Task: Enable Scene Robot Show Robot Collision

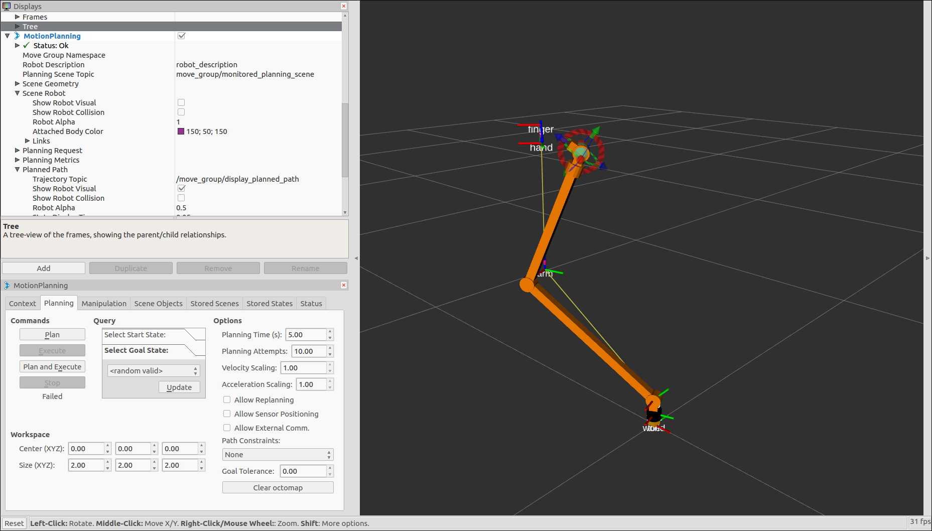Action: (x=181, y=112)
